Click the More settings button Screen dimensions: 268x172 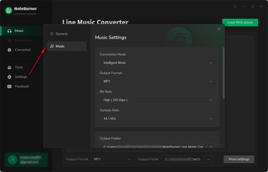[239, 159]
